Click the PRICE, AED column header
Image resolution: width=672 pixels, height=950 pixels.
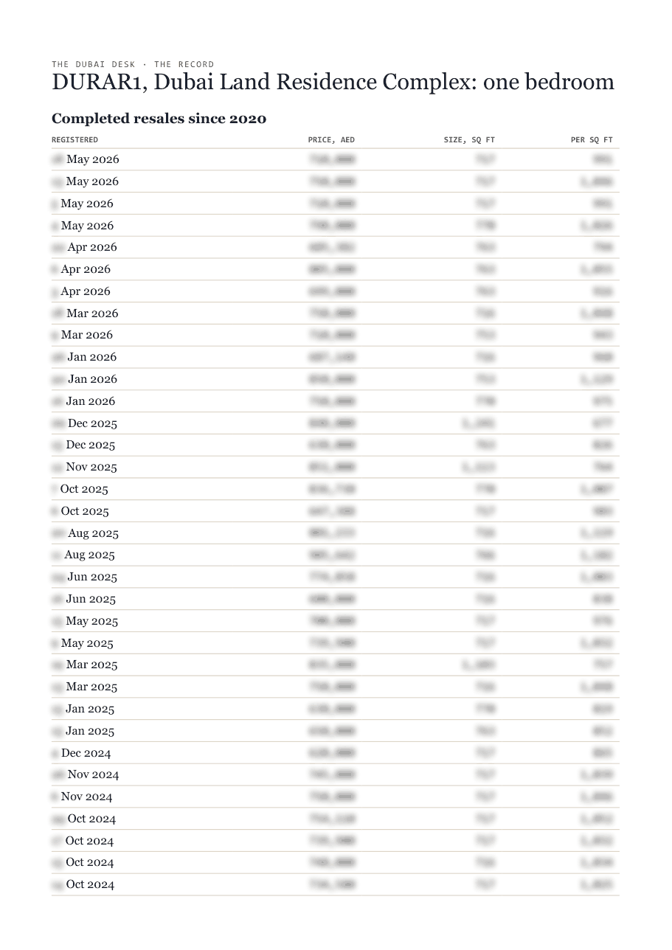[331, 139]
